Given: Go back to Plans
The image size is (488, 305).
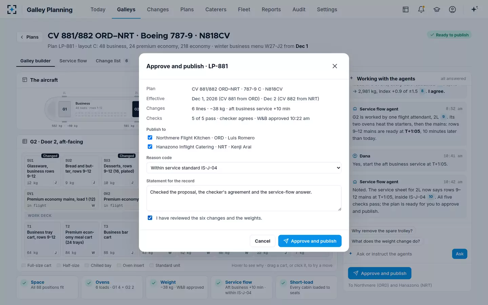Looking at the screenshot, I should coord(30,37).
